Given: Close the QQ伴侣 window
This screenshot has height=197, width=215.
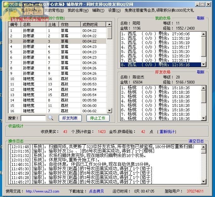Looking at the screenshot, I should [x=208, y=4].
